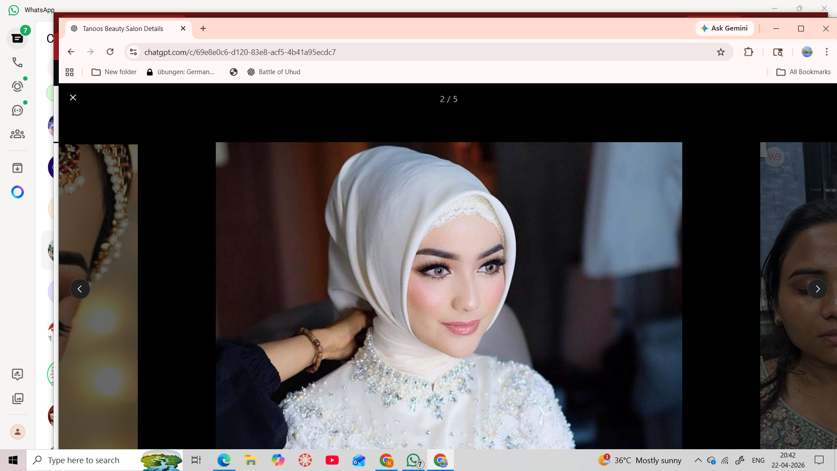Open the globe icon bookmark
The height and width of the screenshot is (471, 837).
click(234, 72)
